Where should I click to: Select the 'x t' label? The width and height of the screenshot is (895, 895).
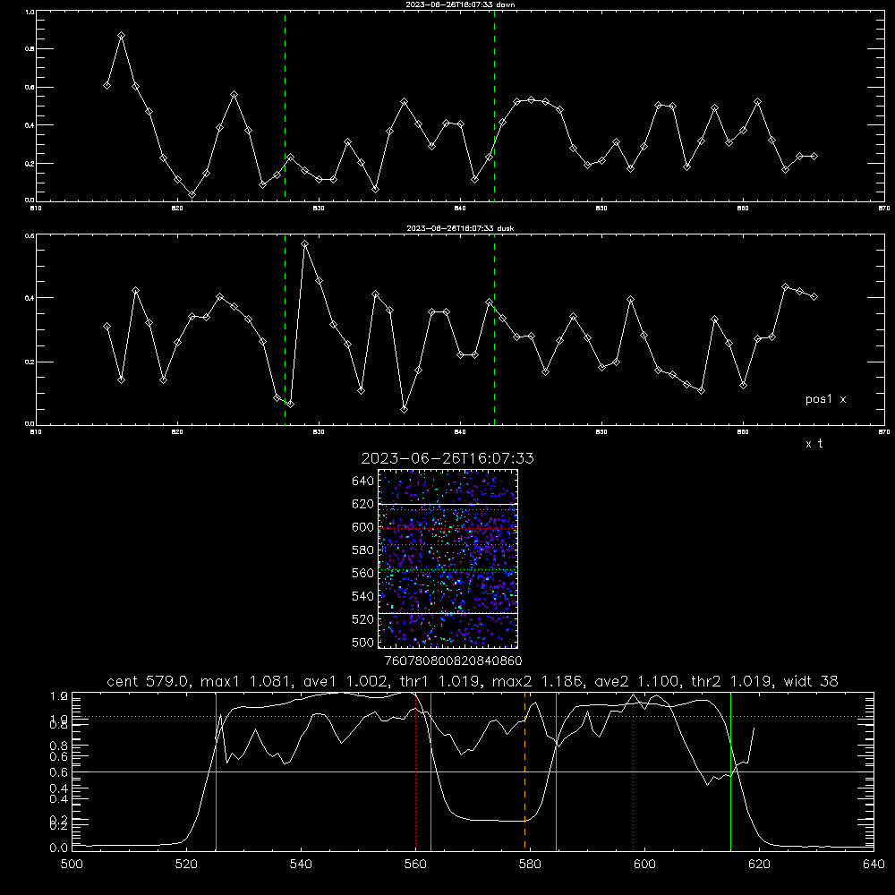[814, 444]
